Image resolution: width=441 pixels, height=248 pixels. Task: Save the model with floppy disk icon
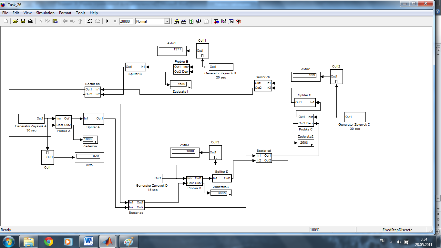tap(23, 21)
